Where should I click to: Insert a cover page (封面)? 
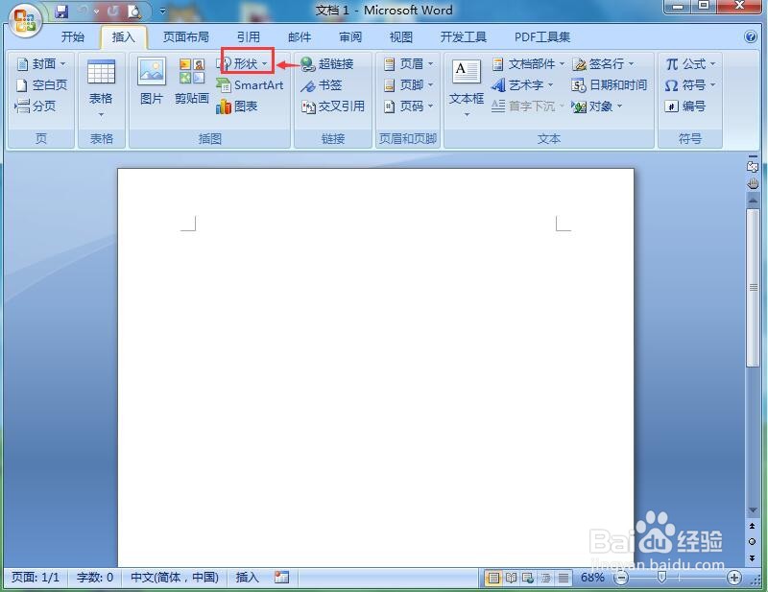click(41, 64)
